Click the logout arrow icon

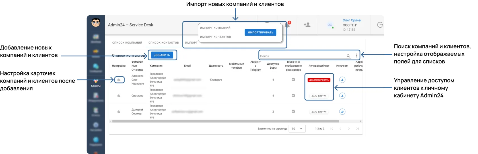(x=380, y=25)
